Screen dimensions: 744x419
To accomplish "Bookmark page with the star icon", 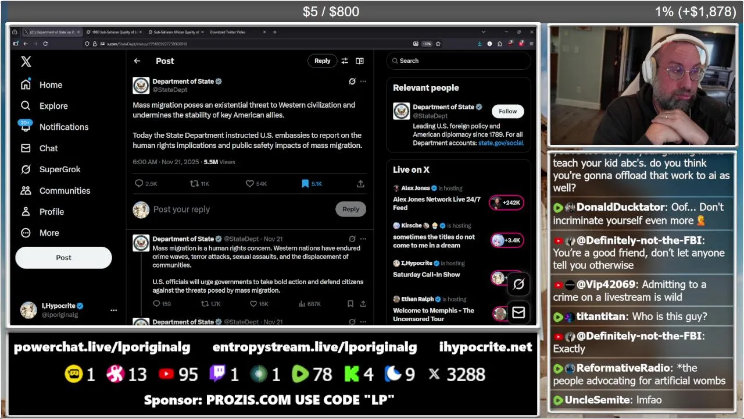I will pyautogui.click(x=438, y=44).
